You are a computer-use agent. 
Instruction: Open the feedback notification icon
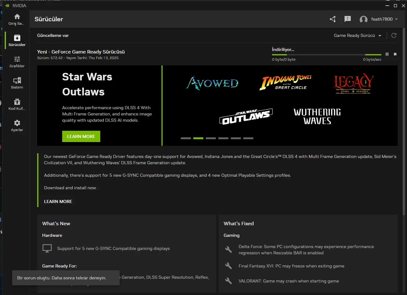348,19
